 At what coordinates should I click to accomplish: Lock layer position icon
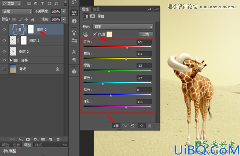coord(26,19)
